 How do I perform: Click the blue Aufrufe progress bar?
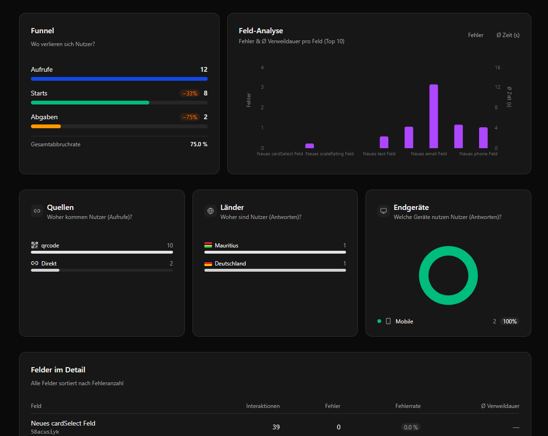pos(119,79)
